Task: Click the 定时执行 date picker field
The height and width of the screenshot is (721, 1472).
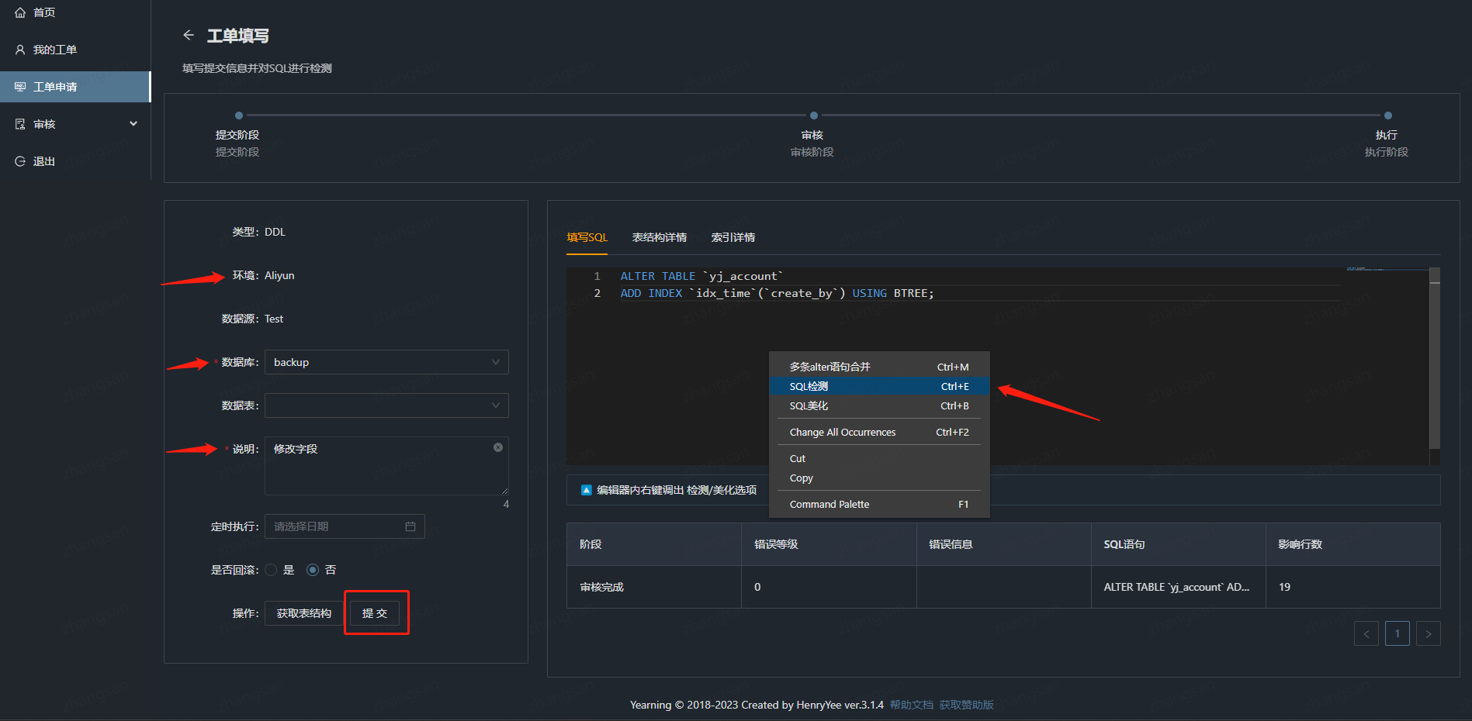Action: [x=345, y=526]
